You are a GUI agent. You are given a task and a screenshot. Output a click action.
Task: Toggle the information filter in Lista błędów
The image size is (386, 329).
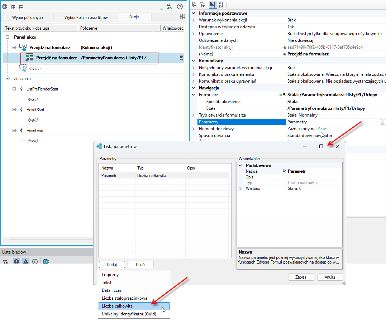click(x=35, y=261)
